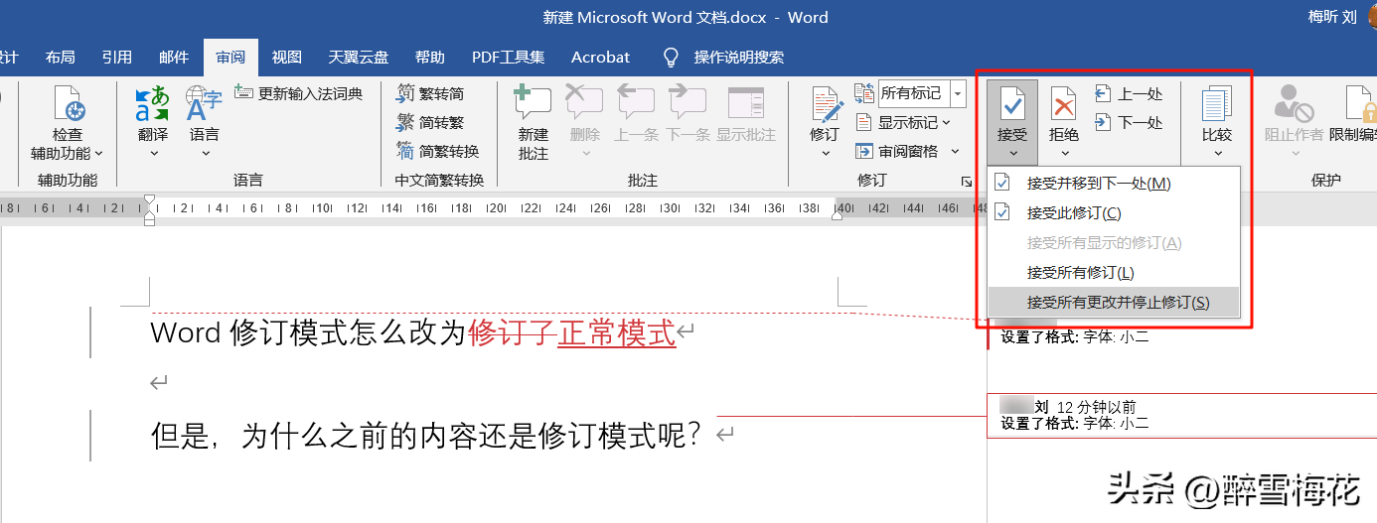This screenshot has width=1377, height=523.
Task: Open the 帮助 ribbon tab
Action: [x=430, y=58]
